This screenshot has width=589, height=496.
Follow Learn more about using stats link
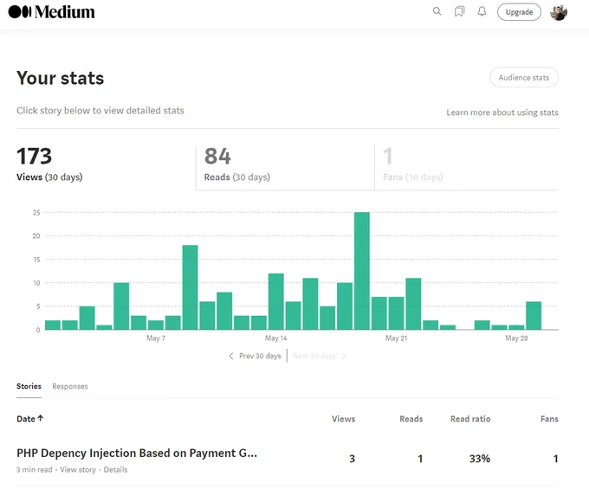click(x=502, y=113)
